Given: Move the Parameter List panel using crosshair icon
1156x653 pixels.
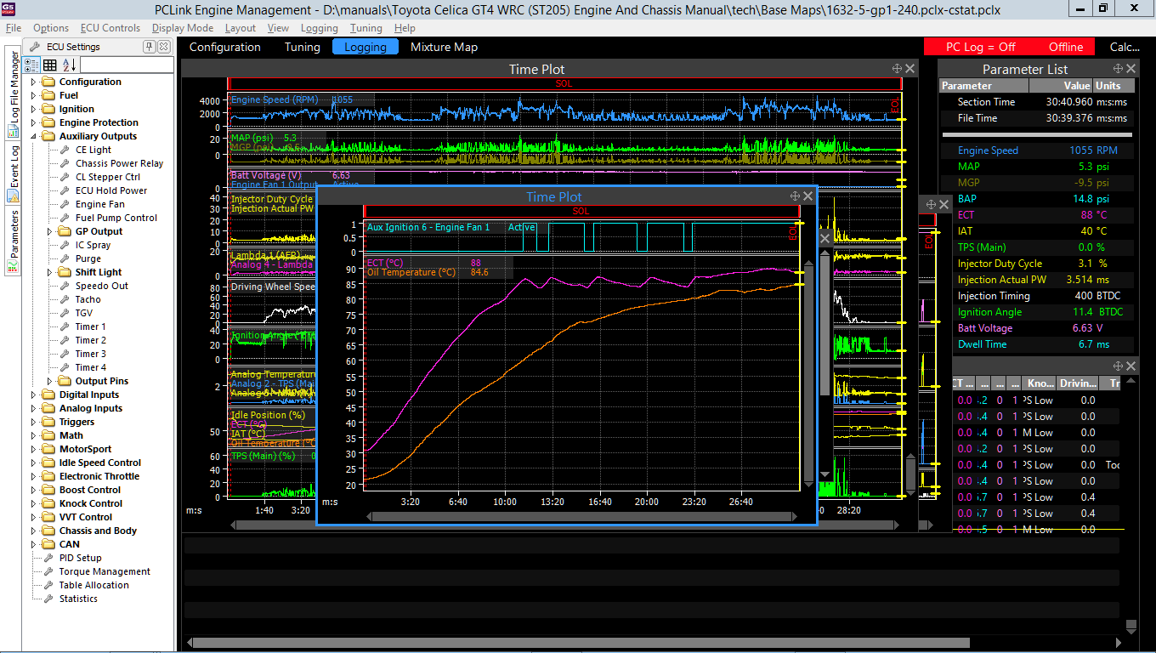Looking at the screenshot, I should coord(1118,69).
